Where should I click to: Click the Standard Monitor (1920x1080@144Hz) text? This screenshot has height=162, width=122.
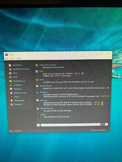tap(61, 94)
